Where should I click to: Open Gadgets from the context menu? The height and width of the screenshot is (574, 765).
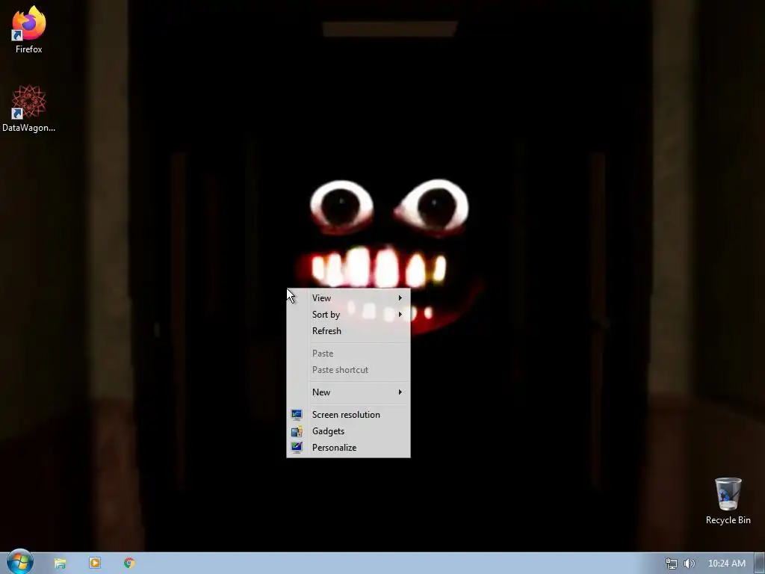tap(348, 431)
